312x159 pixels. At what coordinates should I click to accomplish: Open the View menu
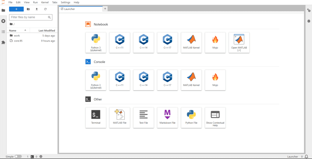click(x=27, y=2)
